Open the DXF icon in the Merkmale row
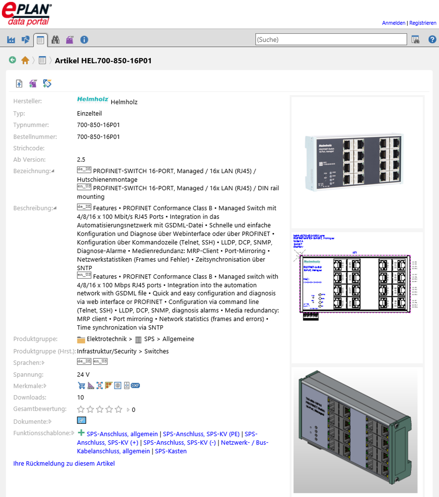The height and width of the screenshot is (497, 439). coord(135,385)
